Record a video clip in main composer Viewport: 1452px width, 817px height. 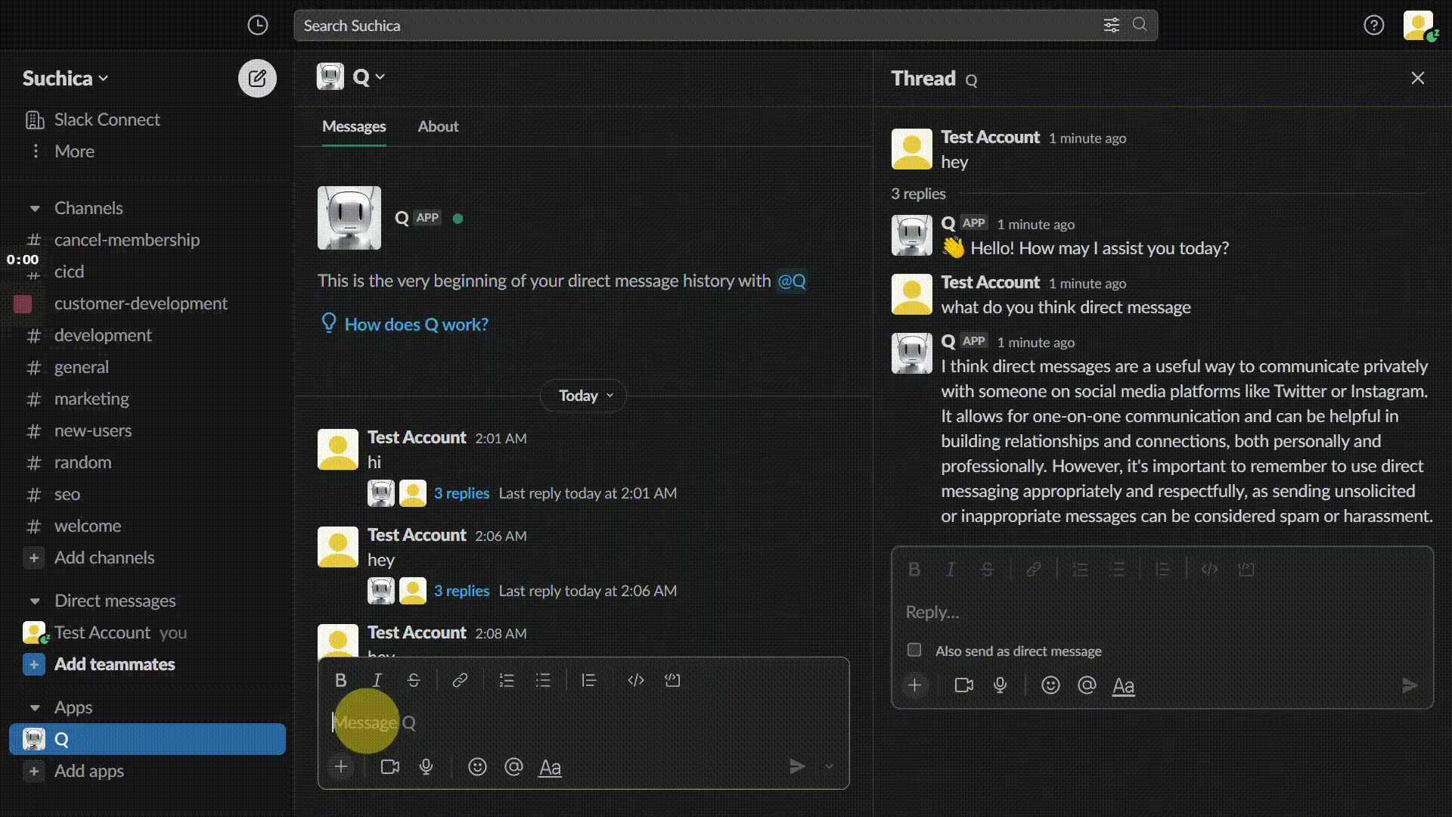pos(390,767)
